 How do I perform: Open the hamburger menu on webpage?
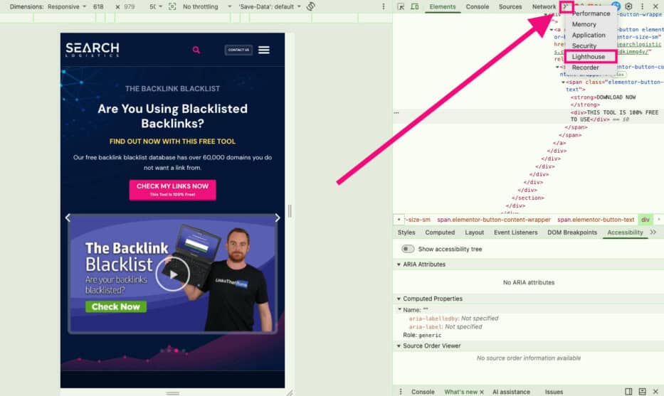pos(264,50)
